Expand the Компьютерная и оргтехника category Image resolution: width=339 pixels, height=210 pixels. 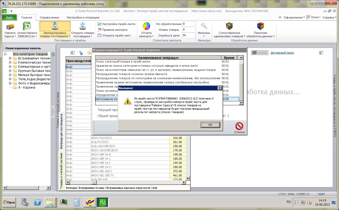(x=10, y=67)
